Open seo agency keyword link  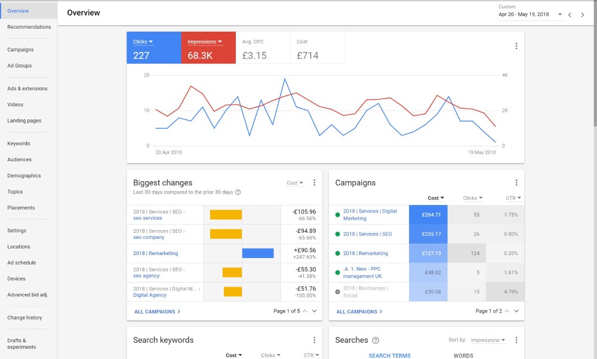point(146,276)
